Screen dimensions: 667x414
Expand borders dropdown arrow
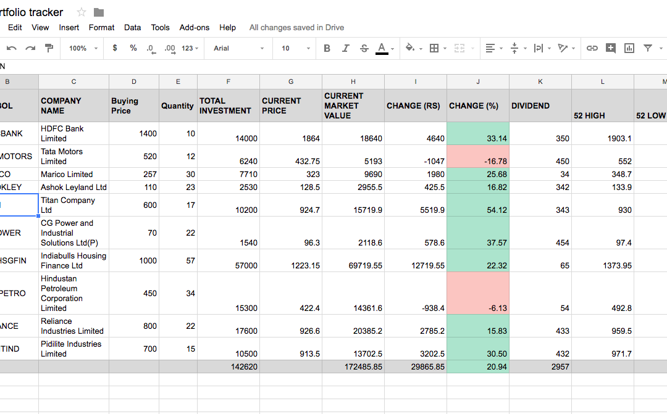tap(445, 49)
